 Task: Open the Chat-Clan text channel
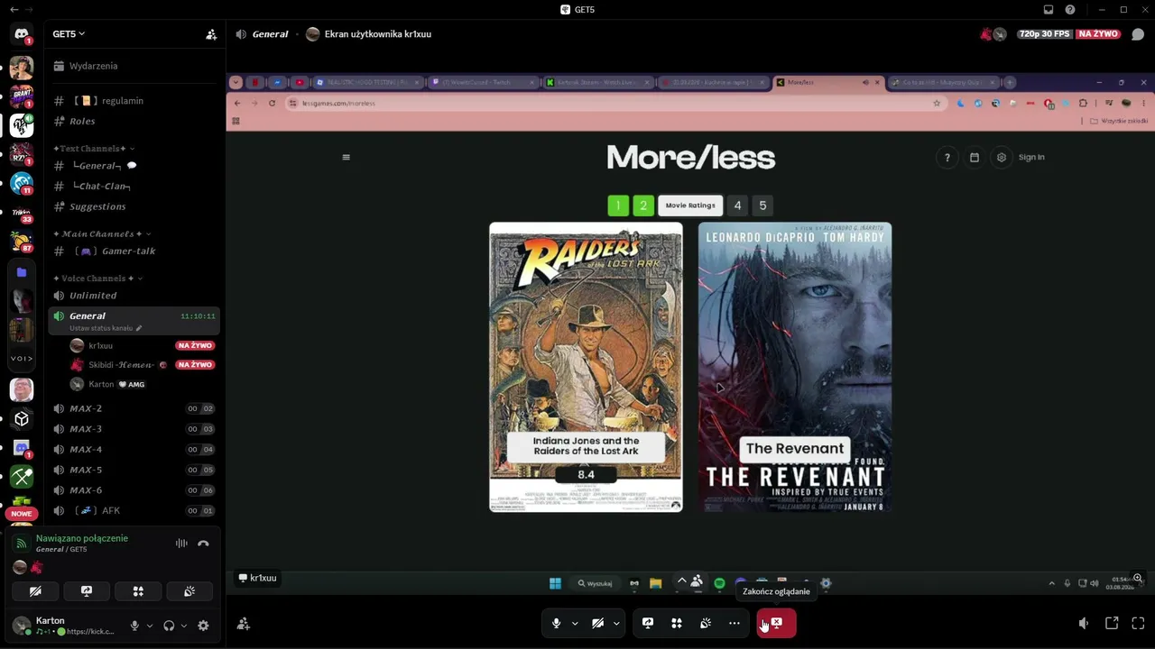click(x=134, y=187)
